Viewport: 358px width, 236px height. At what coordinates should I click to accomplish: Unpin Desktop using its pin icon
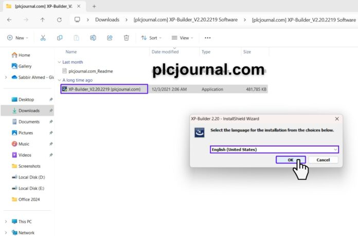51,100
